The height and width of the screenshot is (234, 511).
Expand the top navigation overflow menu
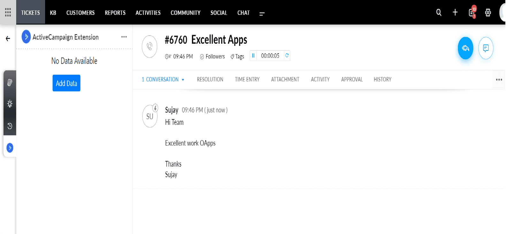click(x=262, y=14)
